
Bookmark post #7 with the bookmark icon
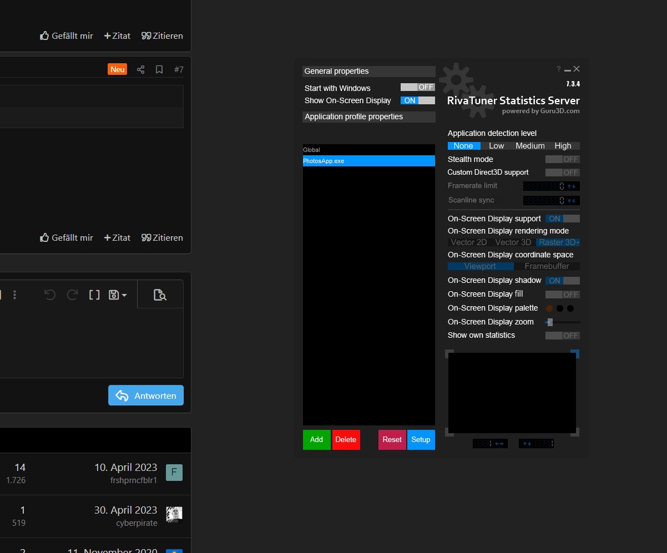click(x=159, y=69)
